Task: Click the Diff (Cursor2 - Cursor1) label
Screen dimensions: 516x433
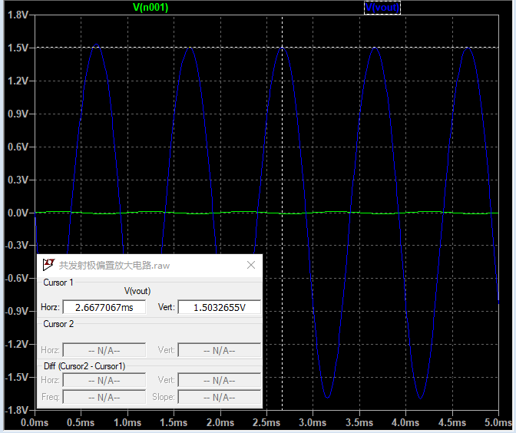Action: click(x=84, y=366)
